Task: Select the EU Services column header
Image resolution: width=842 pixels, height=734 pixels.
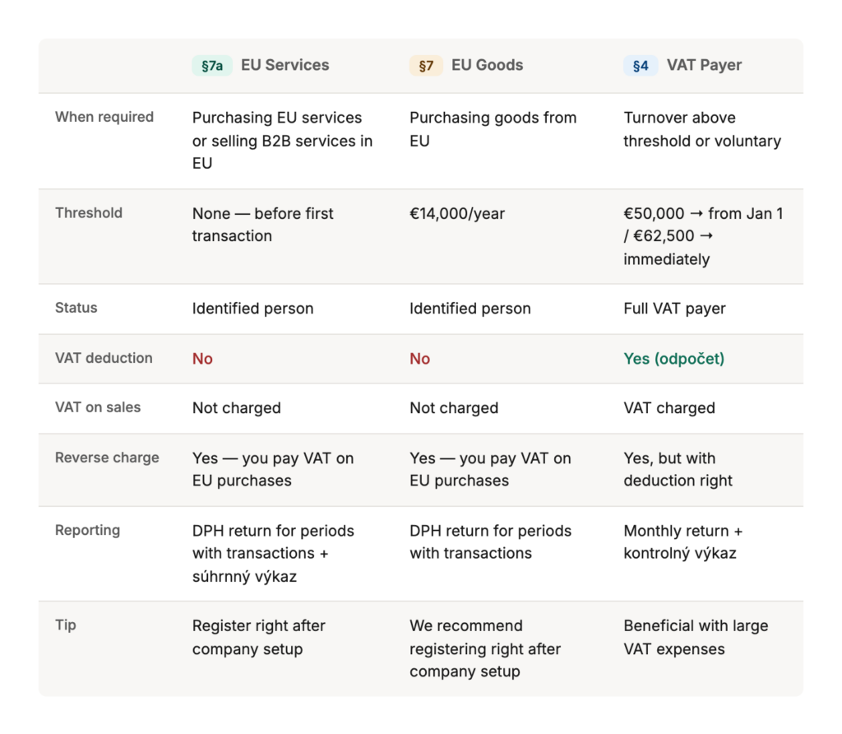Action: (285, 66)
